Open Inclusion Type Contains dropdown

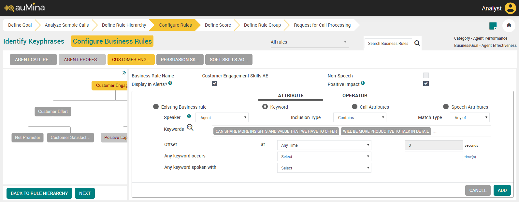click(360, 117)
